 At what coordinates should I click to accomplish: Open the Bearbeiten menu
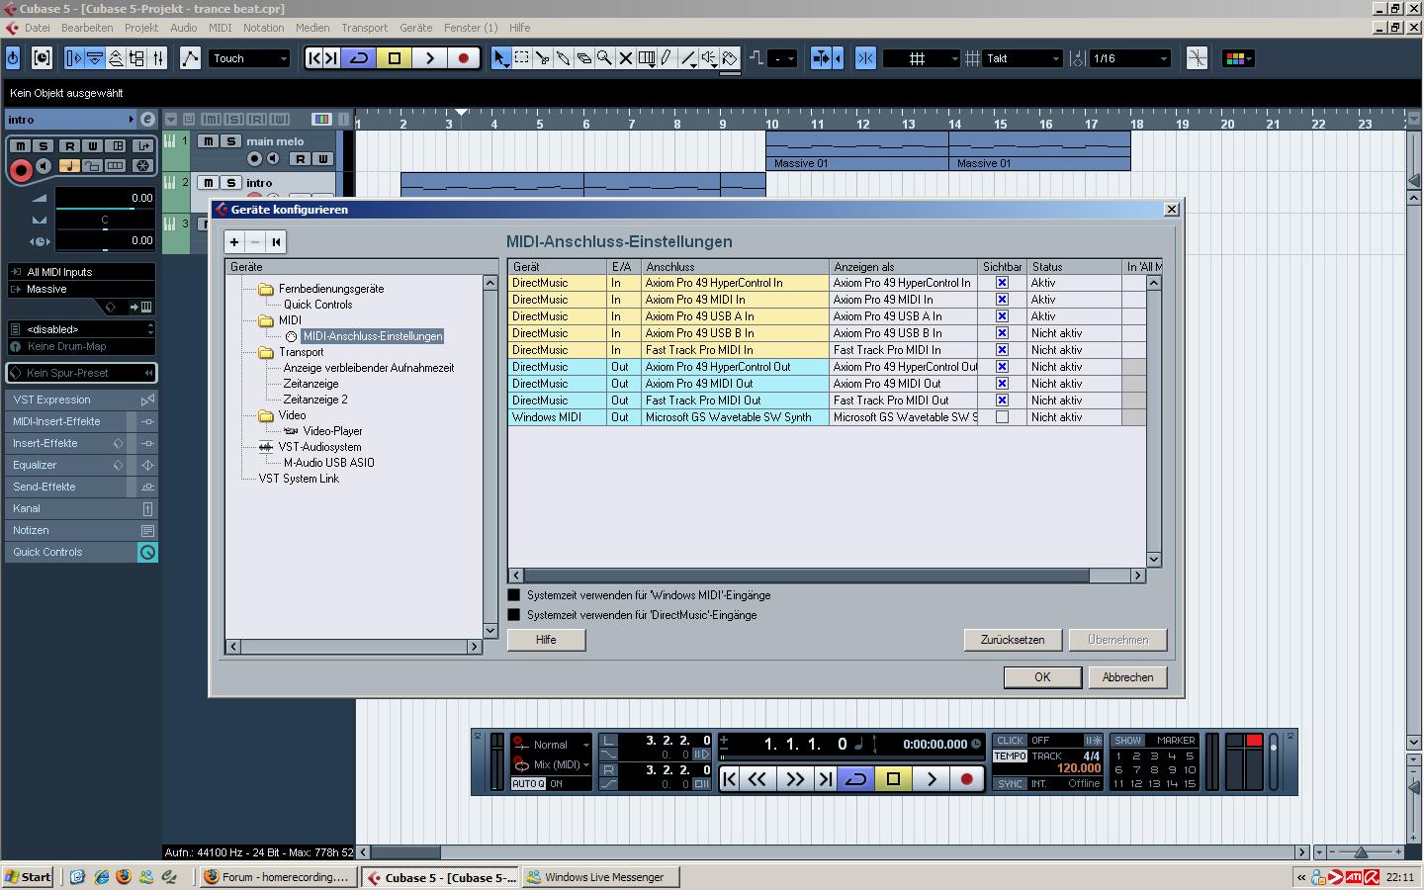86,28
